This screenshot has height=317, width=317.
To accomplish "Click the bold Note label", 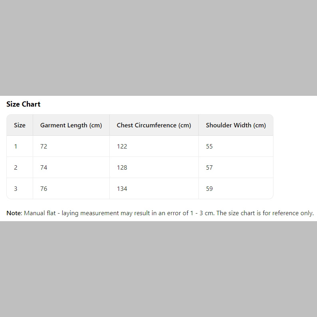I will pos(14,213).
